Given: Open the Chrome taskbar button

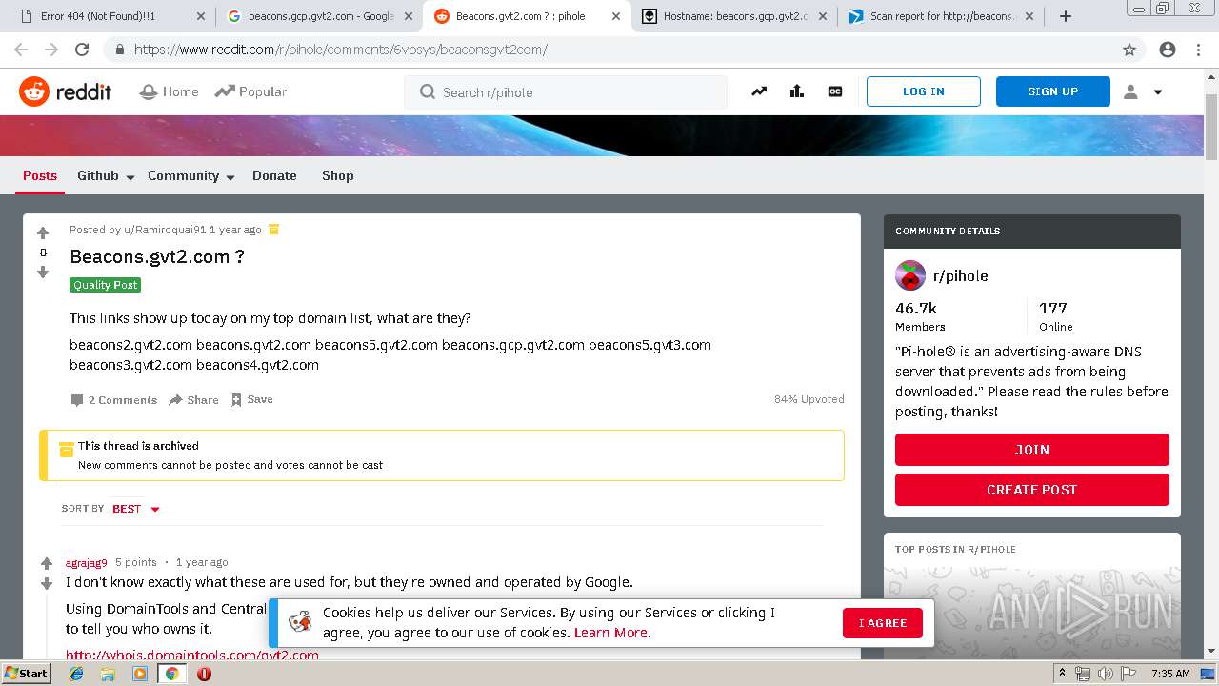Looking at the screenshot, I should coord(171,674).
